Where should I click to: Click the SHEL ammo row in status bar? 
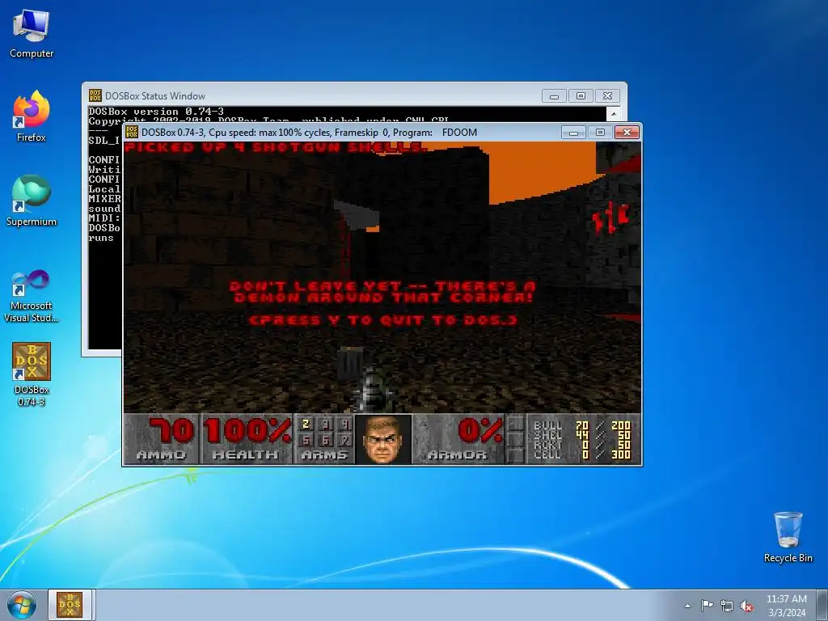pyautogui.click(x=582, y=434)
